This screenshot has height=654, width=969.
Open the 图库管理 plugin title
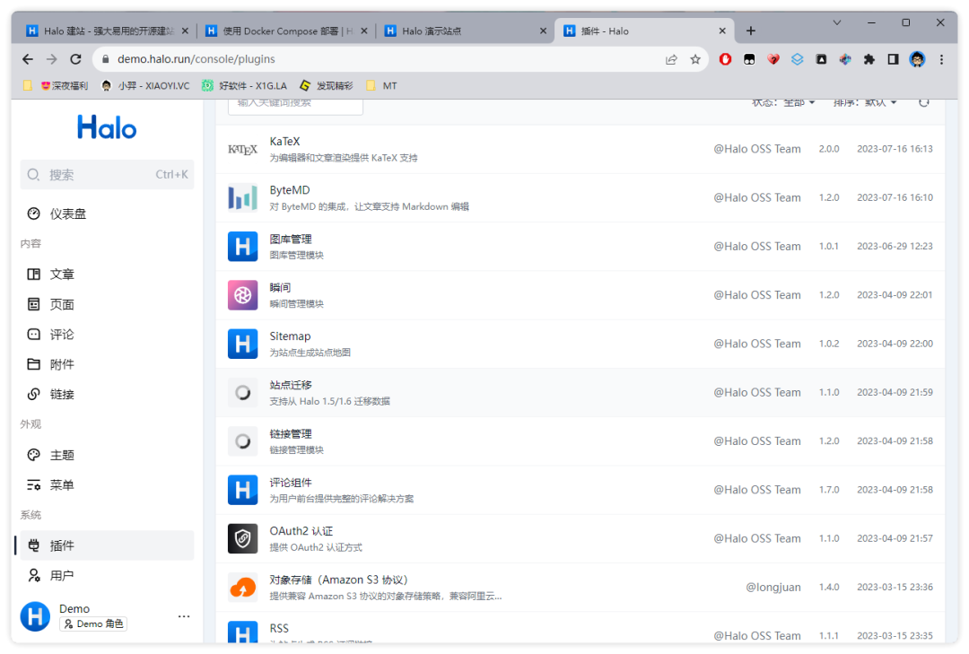click(x=291, y=239)
